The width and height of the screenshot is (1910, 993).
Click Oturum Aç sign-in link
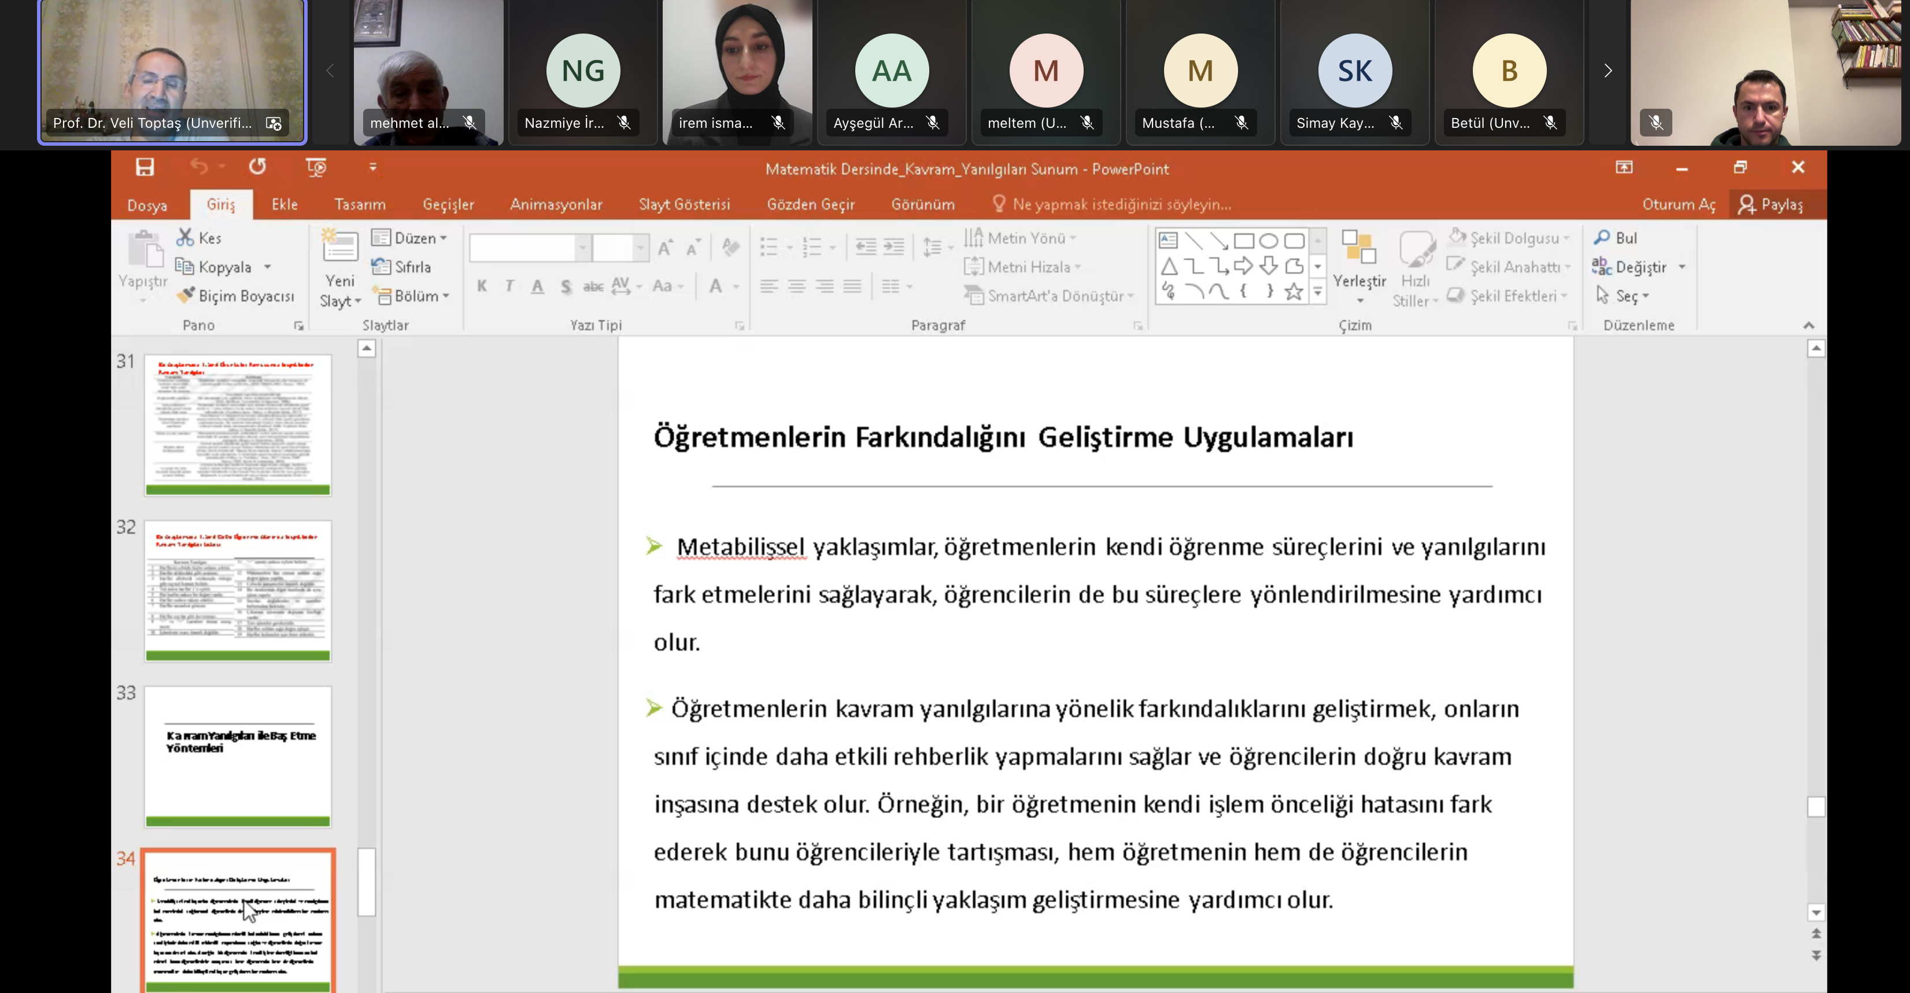1678,204
